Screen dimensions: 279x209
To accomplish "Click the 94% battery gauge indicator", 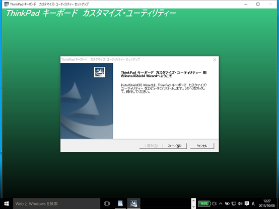I will [204, 203].
